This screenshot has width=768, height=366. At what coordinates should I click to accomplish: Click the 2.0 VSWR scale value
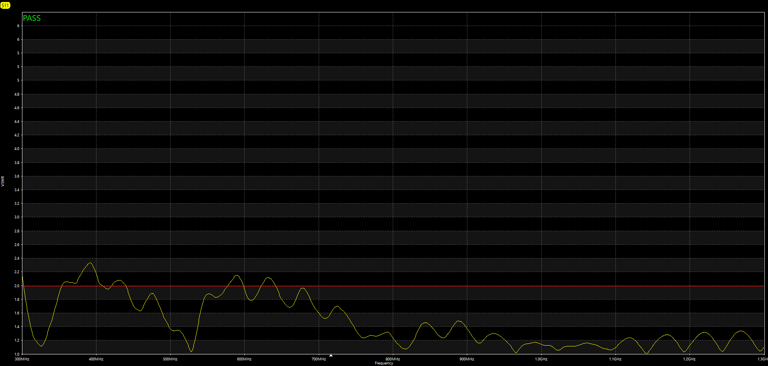tap(17, 286)
